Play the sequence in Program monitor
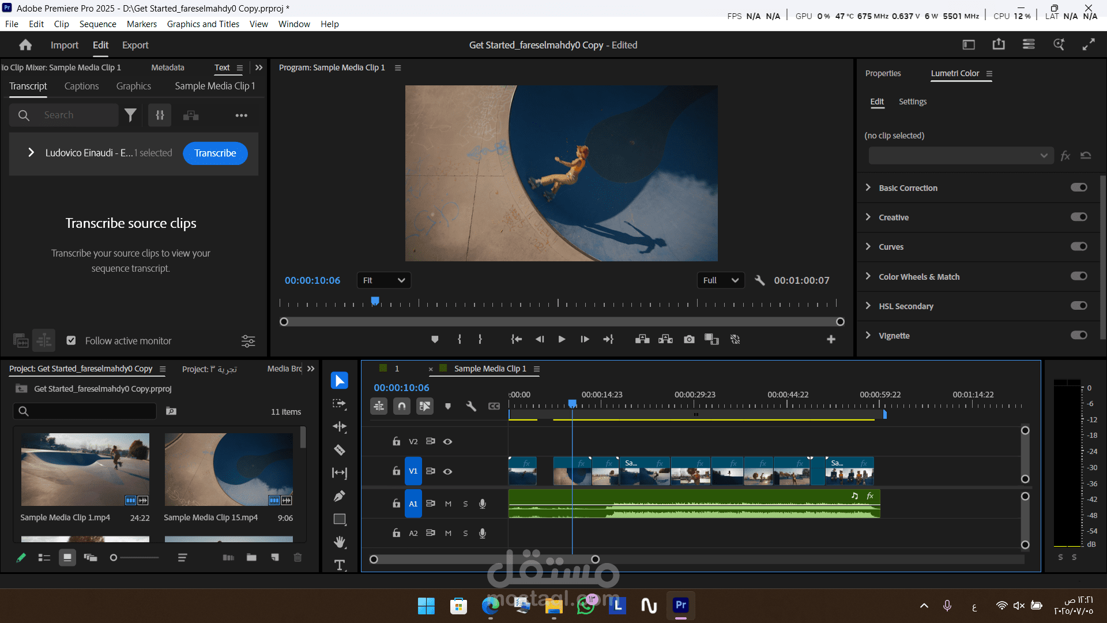This screenshot has width=1107, height=623. (x=562, y=339)
